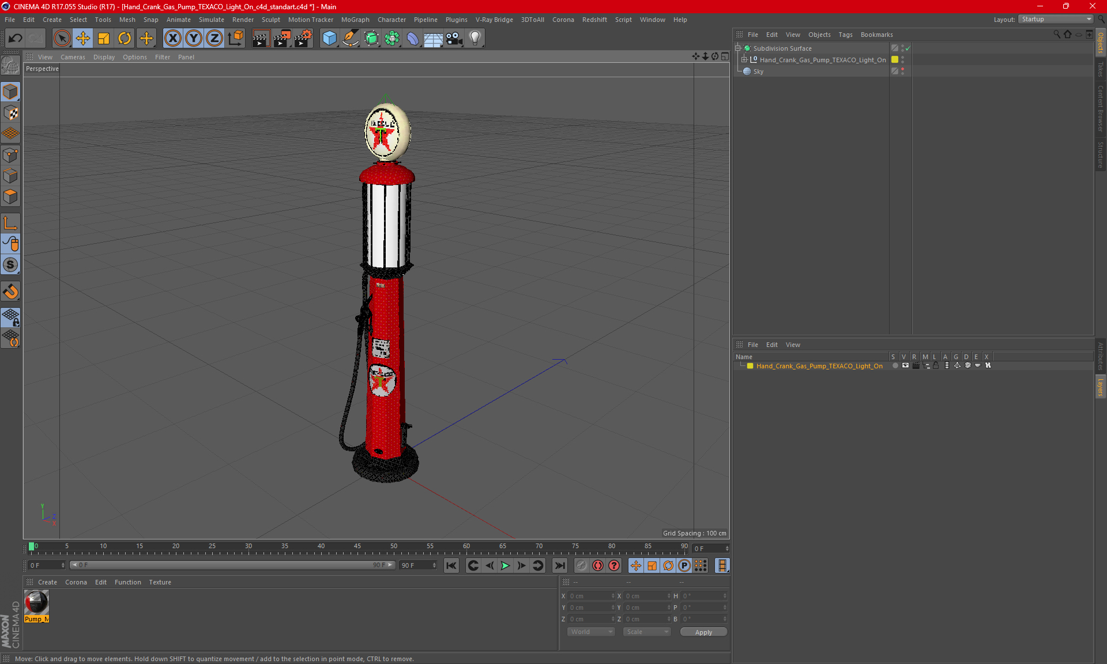The width and height of the screenshot is (1107, 664).
Task: Open the Deformer objects icon
Action: pos(413,39)
